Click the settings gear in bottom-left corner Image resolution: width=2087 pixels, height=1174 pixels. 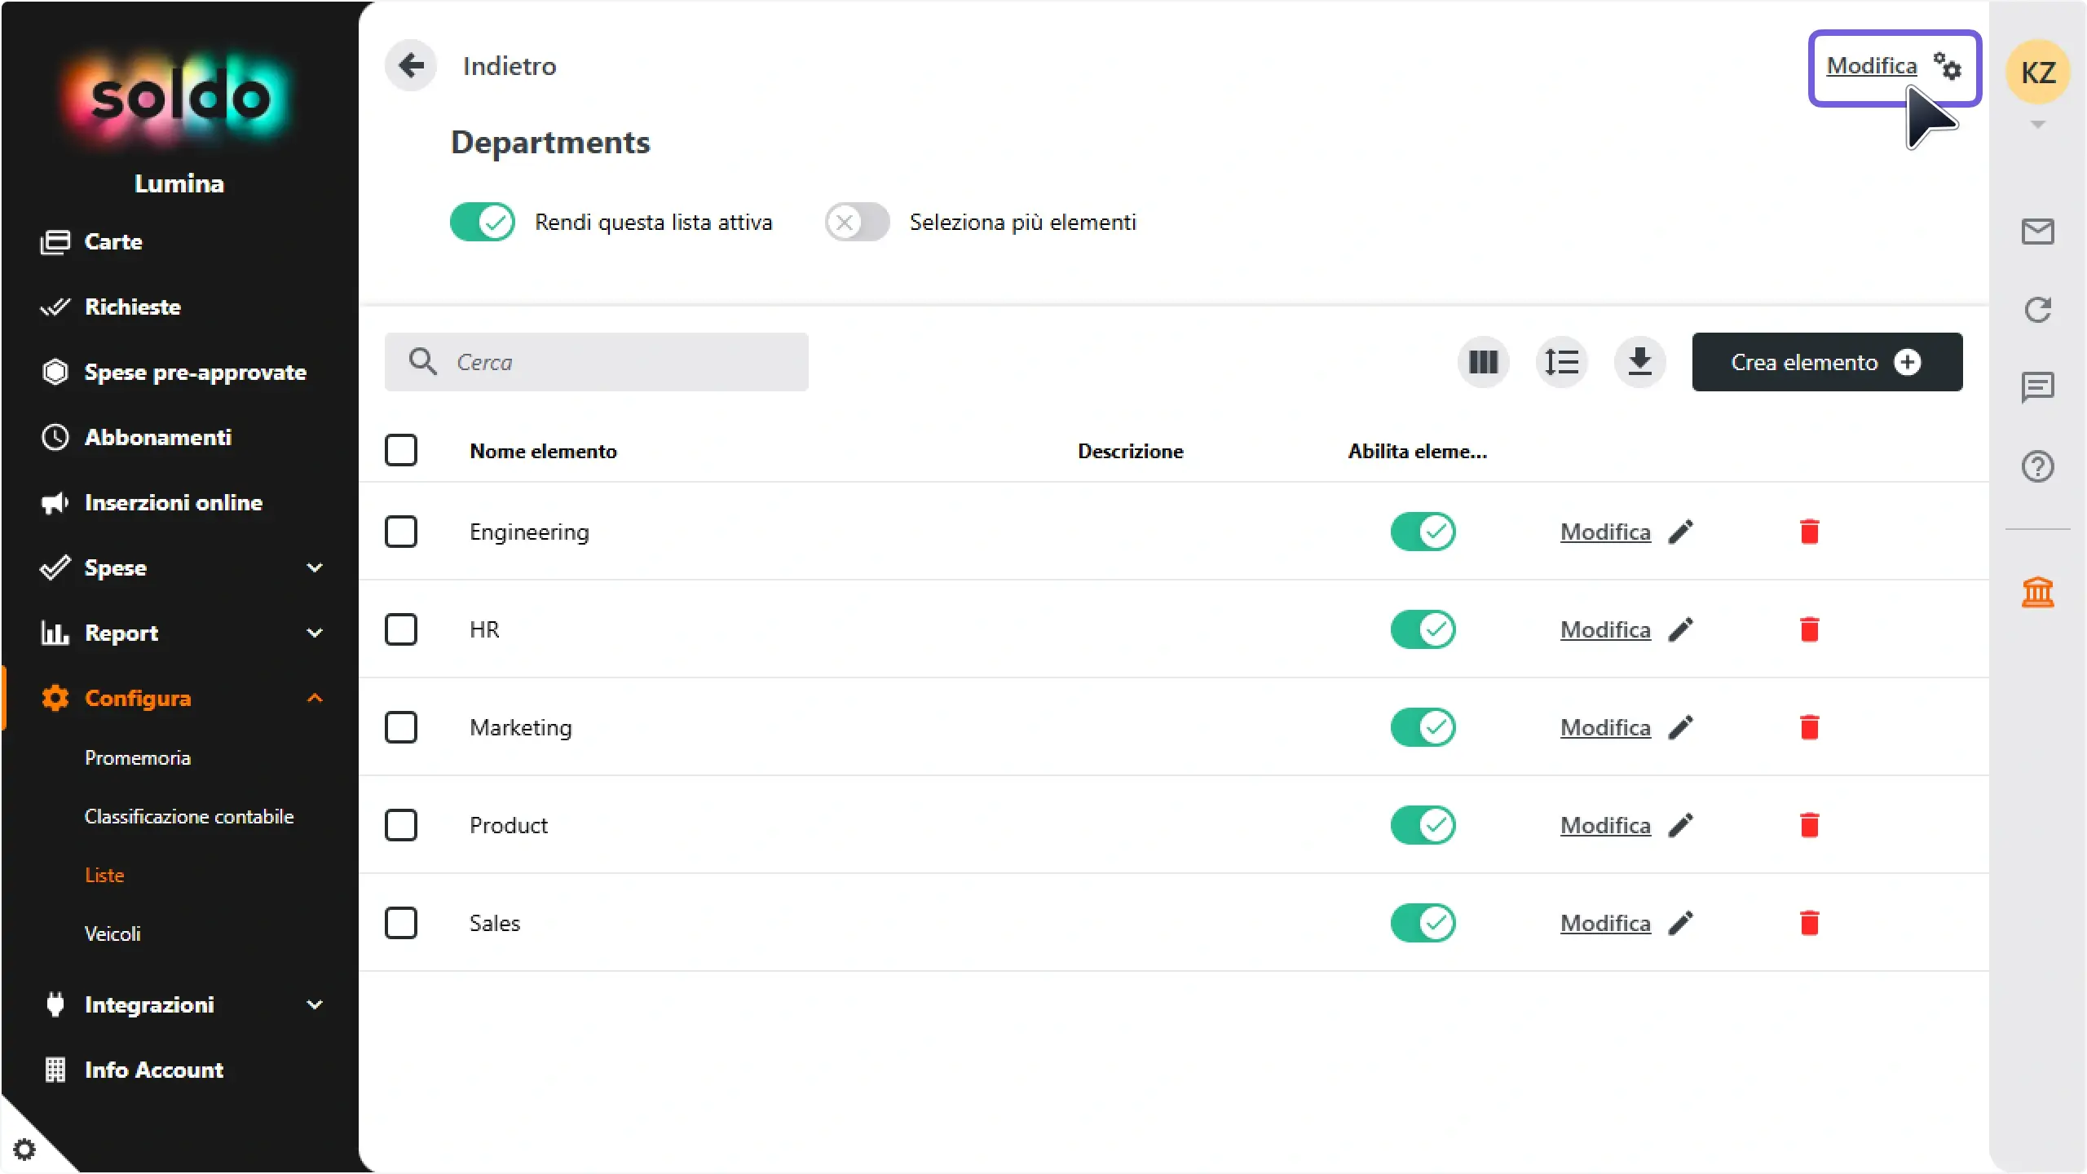point(24,1150)
